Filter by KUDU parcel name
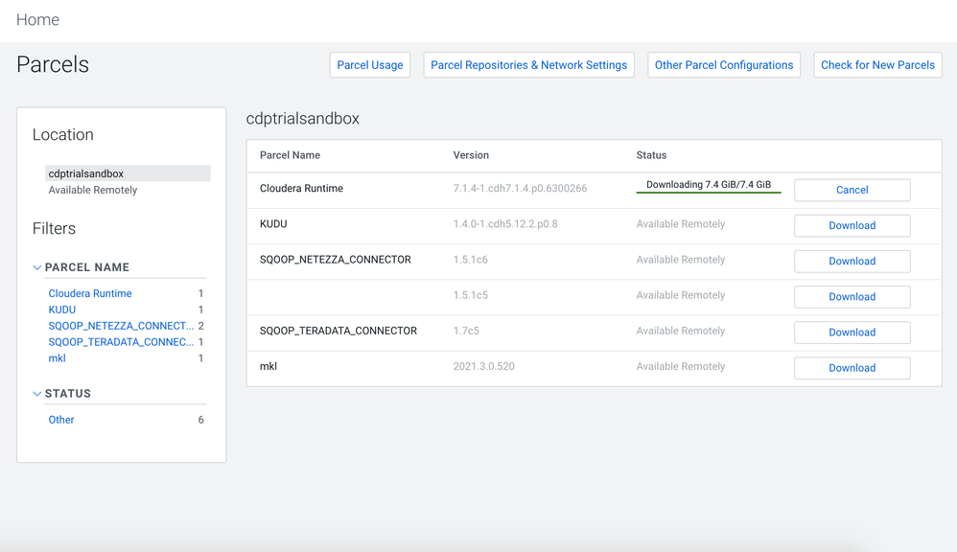Screen dimensions: 957x552 (62, 310)
